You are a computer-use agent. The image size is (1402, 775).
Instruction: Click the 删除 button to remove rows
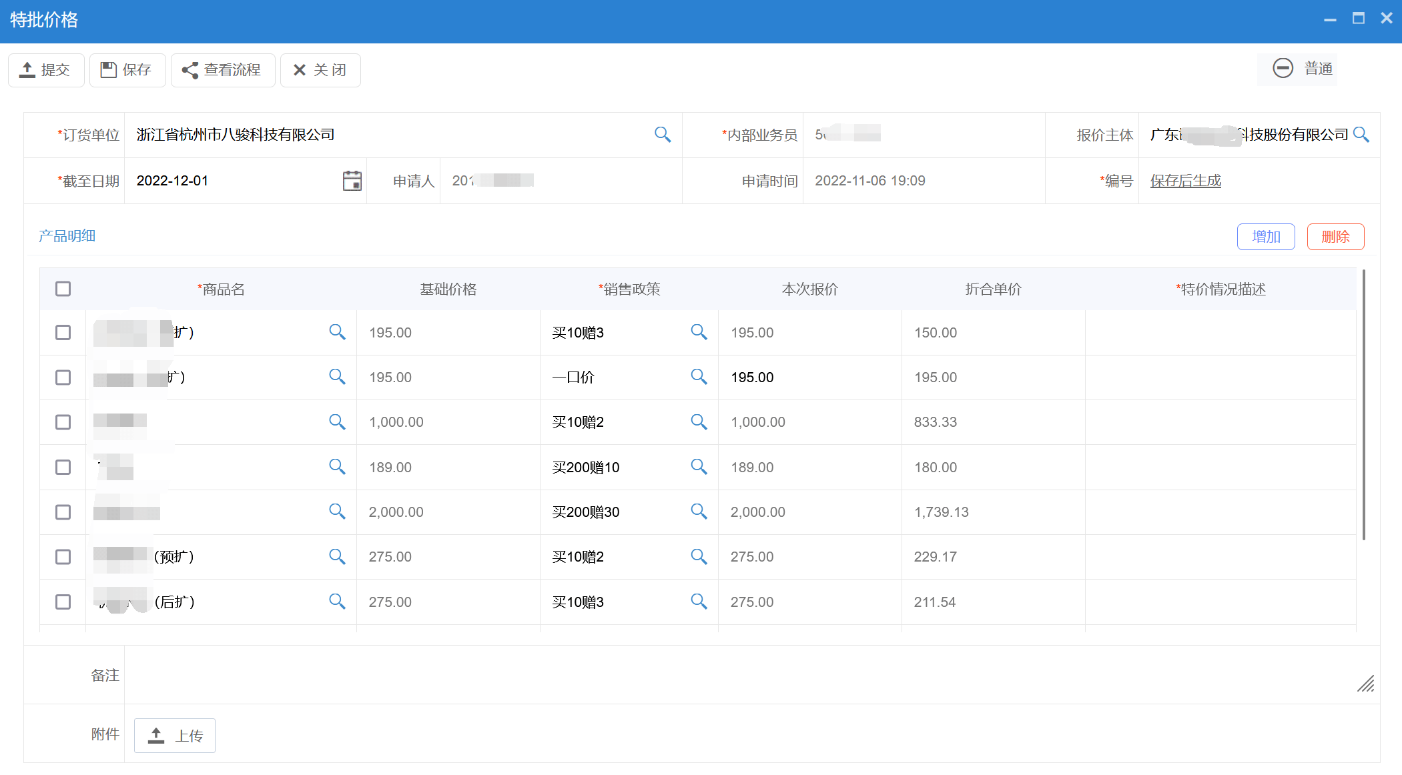tap(1335, 236)
